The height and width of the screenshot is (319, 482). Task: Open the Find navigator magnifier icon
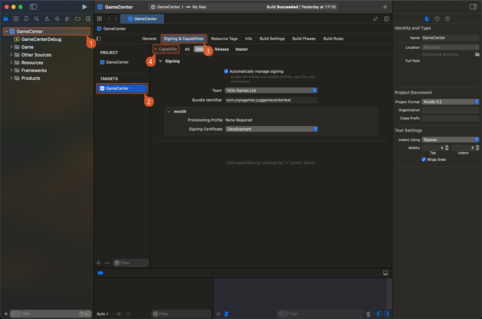[x=36, y=19]
